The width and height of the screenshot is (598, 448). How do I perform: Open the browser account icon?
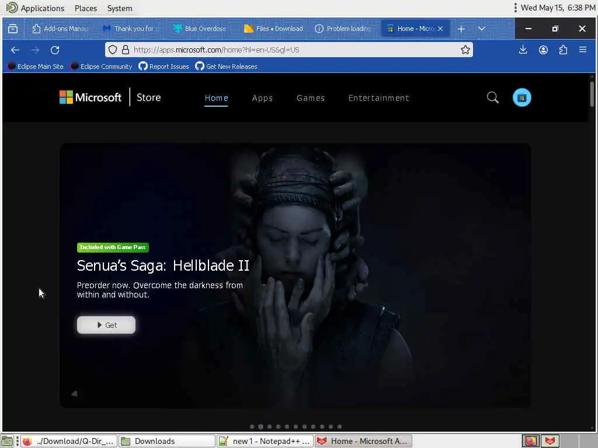543,50
